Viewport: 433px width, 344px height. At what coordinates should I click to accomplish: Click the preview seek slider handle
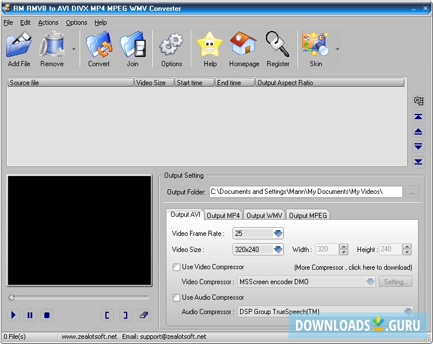(x=12, y=297)
